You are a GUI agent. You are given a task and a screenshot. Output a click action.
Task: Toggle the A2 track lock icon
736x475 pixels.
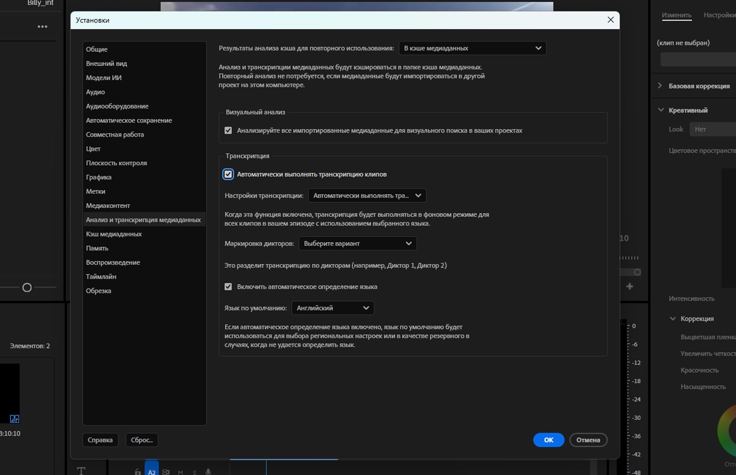(138, 472)
